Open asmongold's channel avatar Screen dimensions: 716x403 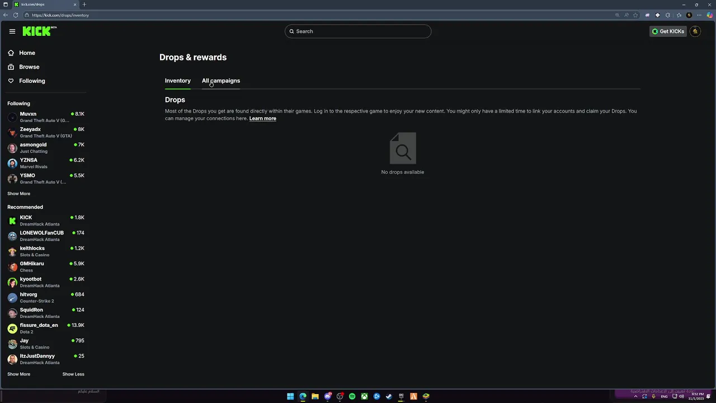tap(12, 148)
